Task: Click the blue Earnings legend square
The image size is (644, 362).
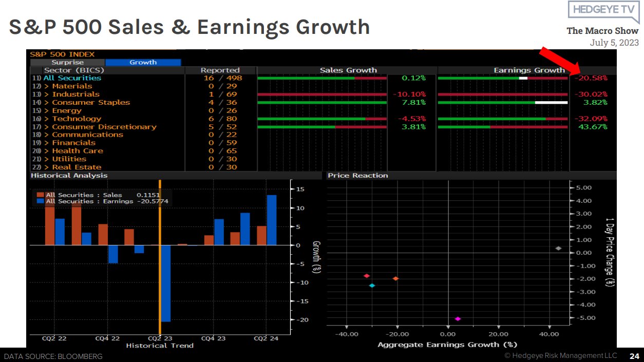Action: (41, 201)
